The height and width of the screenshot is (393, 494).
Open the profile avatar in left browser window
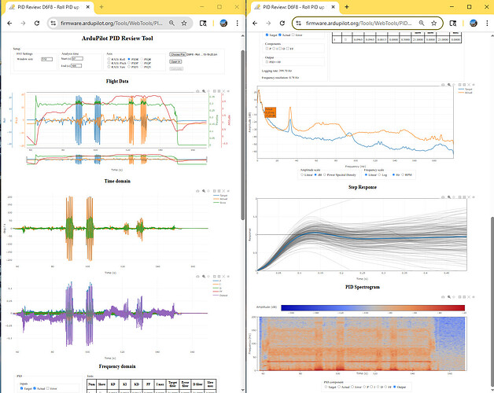[223, 23]
